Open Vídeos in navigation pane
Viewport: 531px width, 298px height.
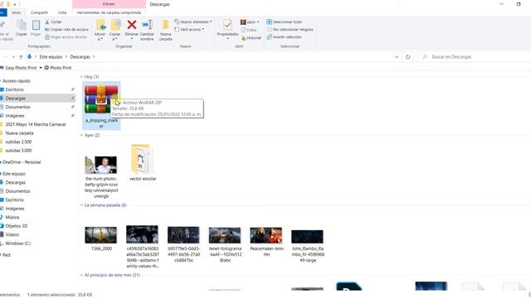tap(12, 235)
